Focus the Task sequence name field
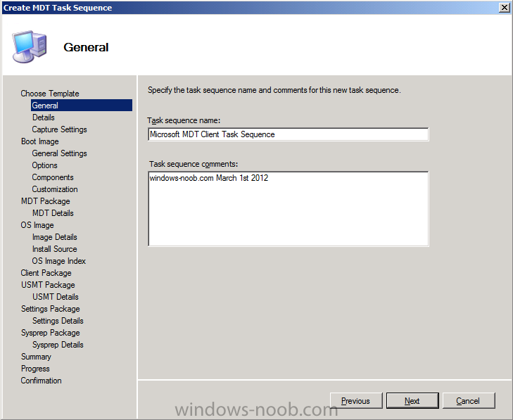513x420 pixels. pos(289,134)
